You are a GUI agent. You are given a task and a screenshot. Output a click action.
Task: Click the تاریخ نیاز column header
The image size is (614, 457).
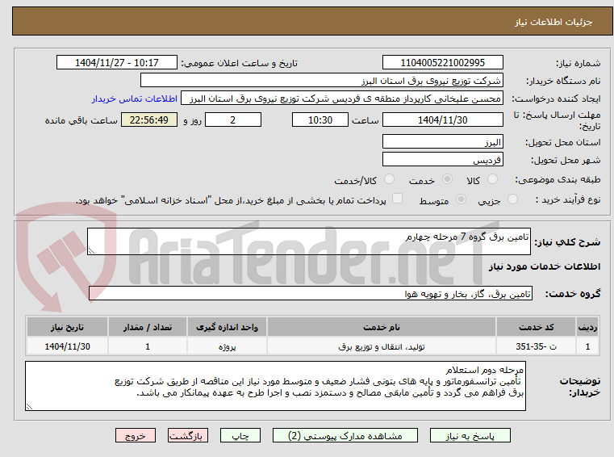pyautogui.click(x=67, y=327)
